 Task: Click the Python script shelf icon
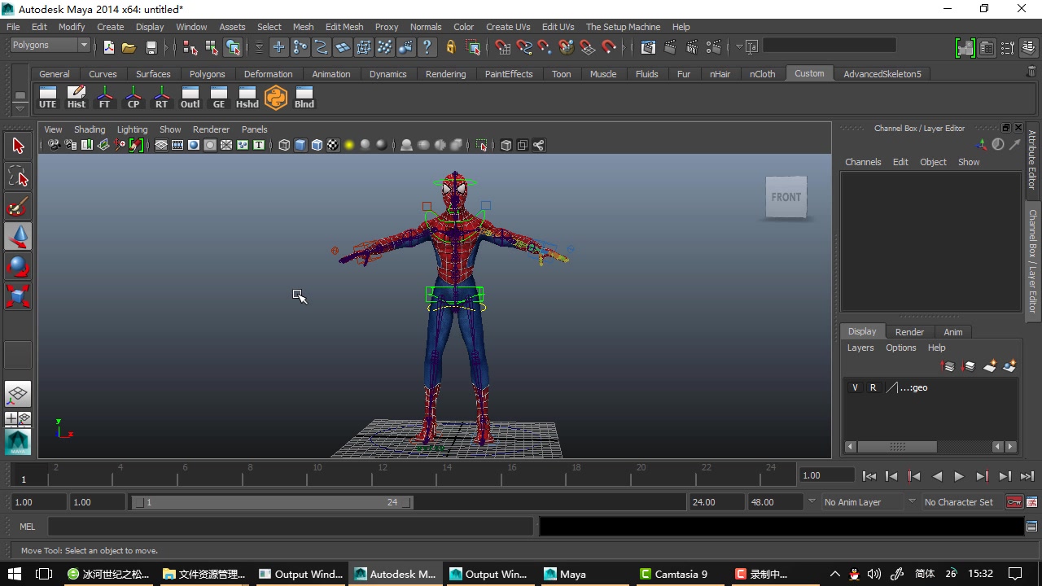(276, 98)
